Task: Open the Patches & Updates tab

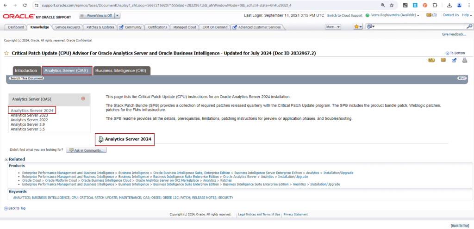Action: (100, 27)
